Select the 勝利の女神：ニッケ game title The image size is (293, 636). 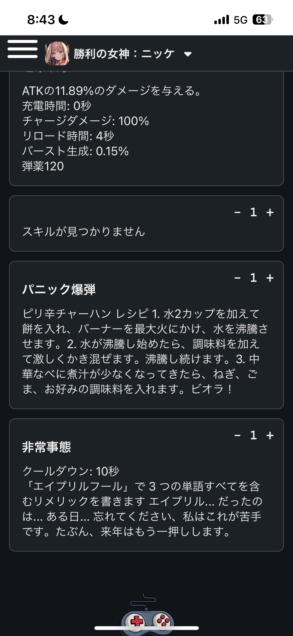[x=124, y=54]
